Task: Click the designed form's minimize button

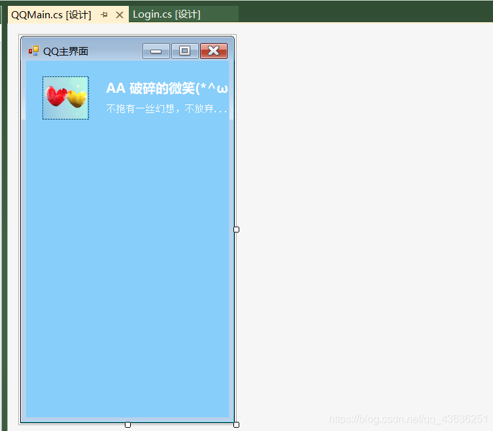Action: (156, 51)
